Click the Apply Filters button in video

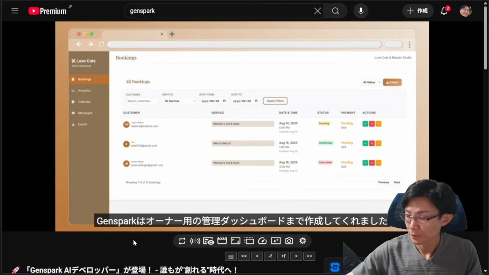click(x=275, y=101)
